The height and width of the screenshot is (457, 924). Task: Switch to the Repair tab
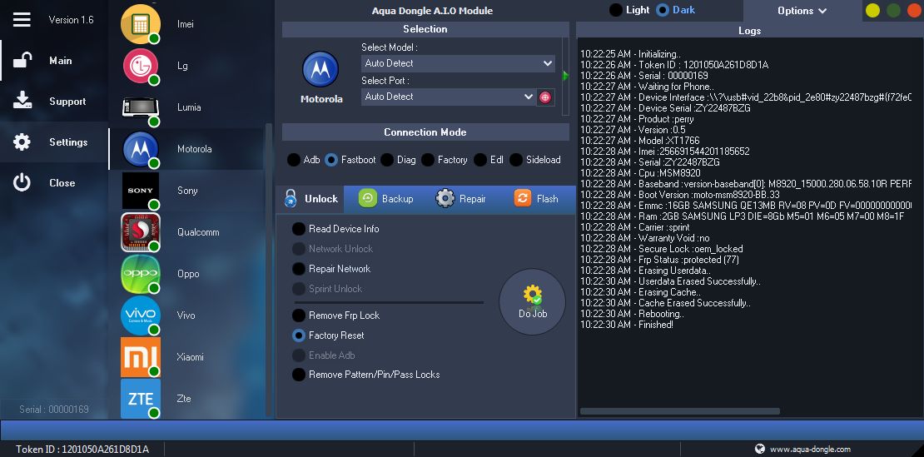tap(461, 198)
